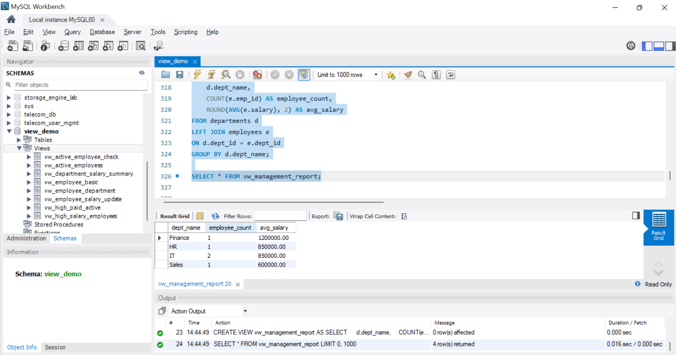676x355 pixels.
Task: Click the Home screen icon
Action: [11, 19]
